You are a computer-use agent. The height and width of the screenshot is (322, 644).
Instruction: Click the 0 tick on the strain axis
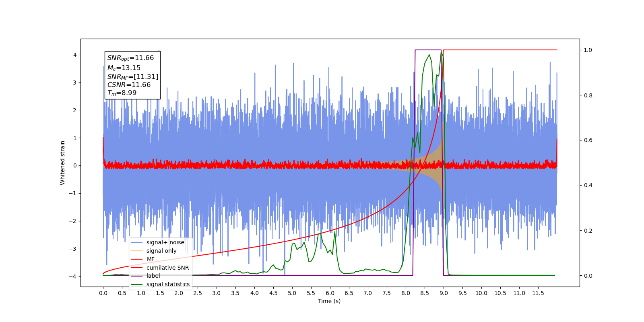(x=74, y=165)
